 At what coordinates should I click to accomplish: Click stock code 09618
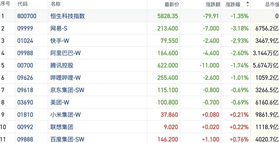tap(25, 90)
